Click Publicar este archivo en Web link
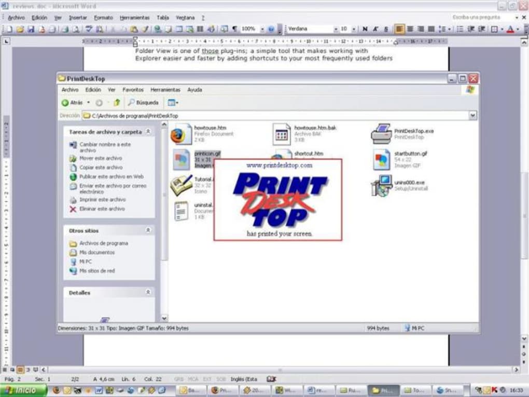Viewport: 529px width, 397px height. click(112, 176)
